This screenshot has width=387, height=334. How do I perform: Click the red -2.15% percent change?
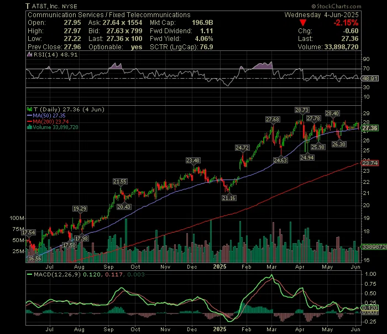(x=346, y=23)
